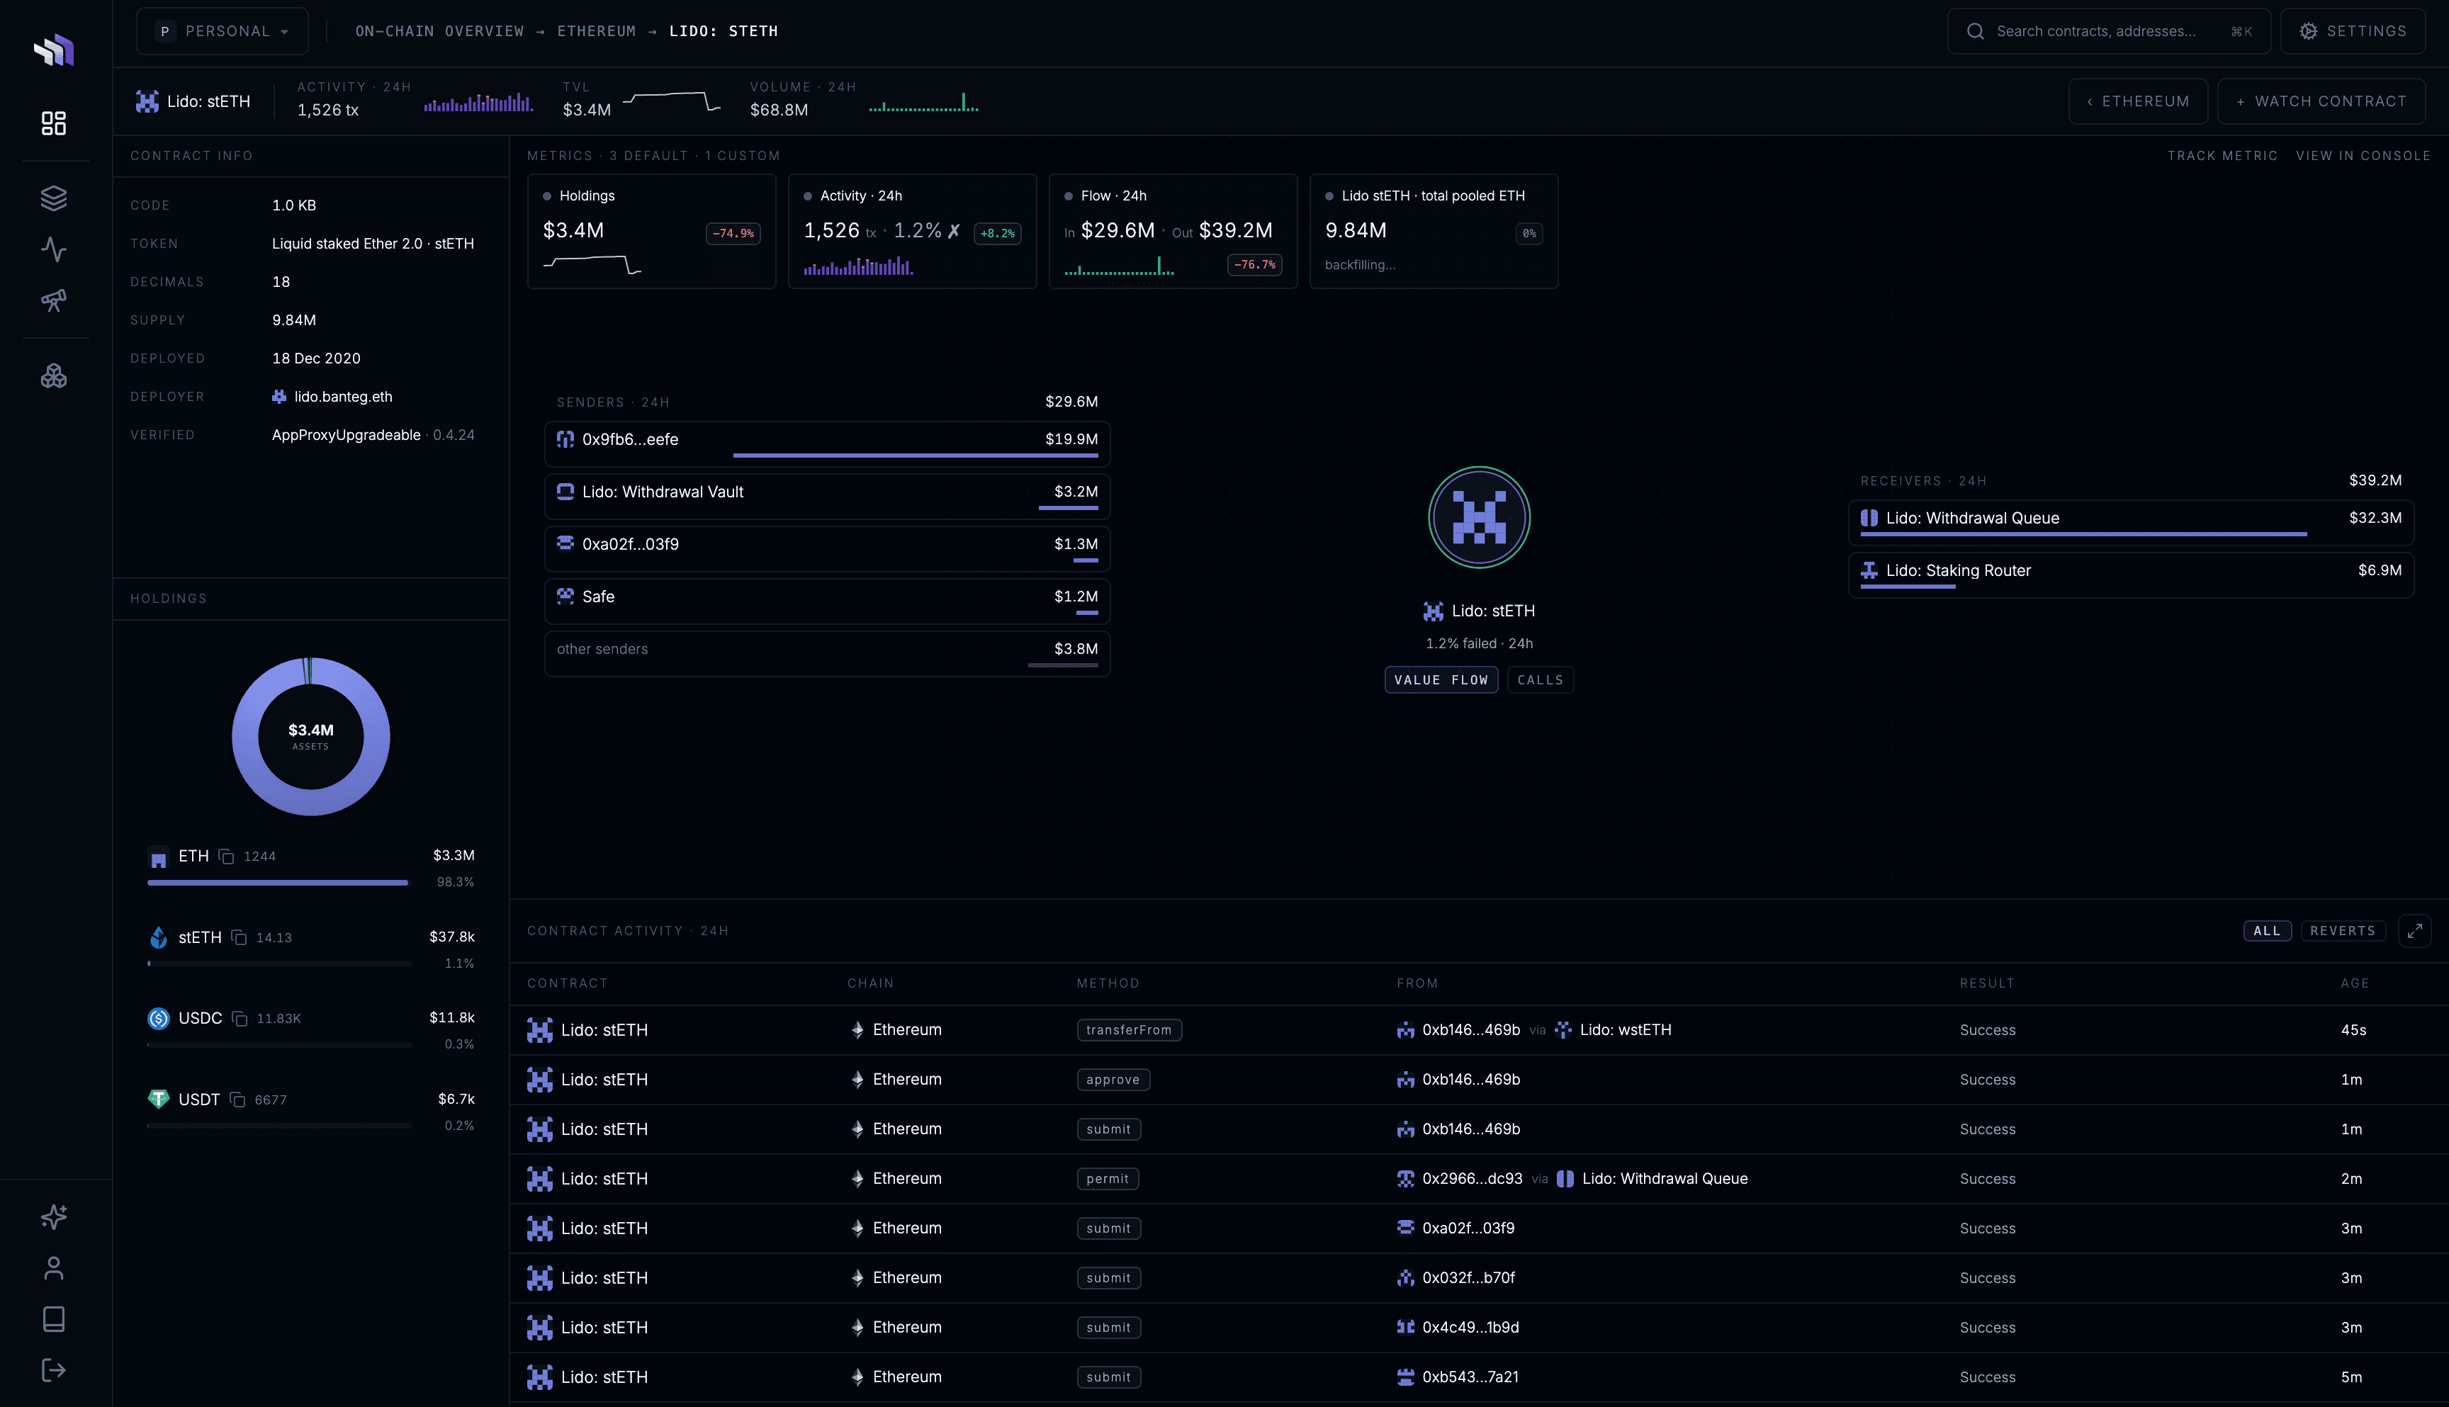Viewport: 2449px width, 1407px height.
Task: Open the PERSONAL workspace dropdown
Action: pos(223,31)
